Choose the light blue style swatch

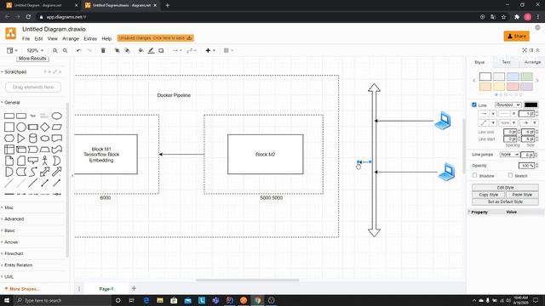pyautogui.click(x=513, y=76)
